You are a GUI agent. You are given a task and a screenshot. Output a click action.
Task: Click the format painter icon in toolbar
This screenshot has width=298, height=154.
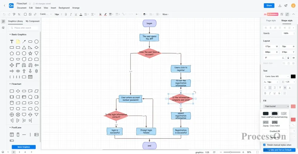pos(14,14)
